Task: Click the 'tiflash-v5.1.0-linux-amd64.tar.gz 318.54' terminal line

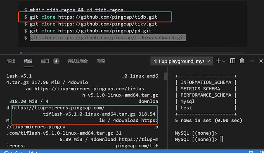Action: pyautogui.click(x=99, y=114)
